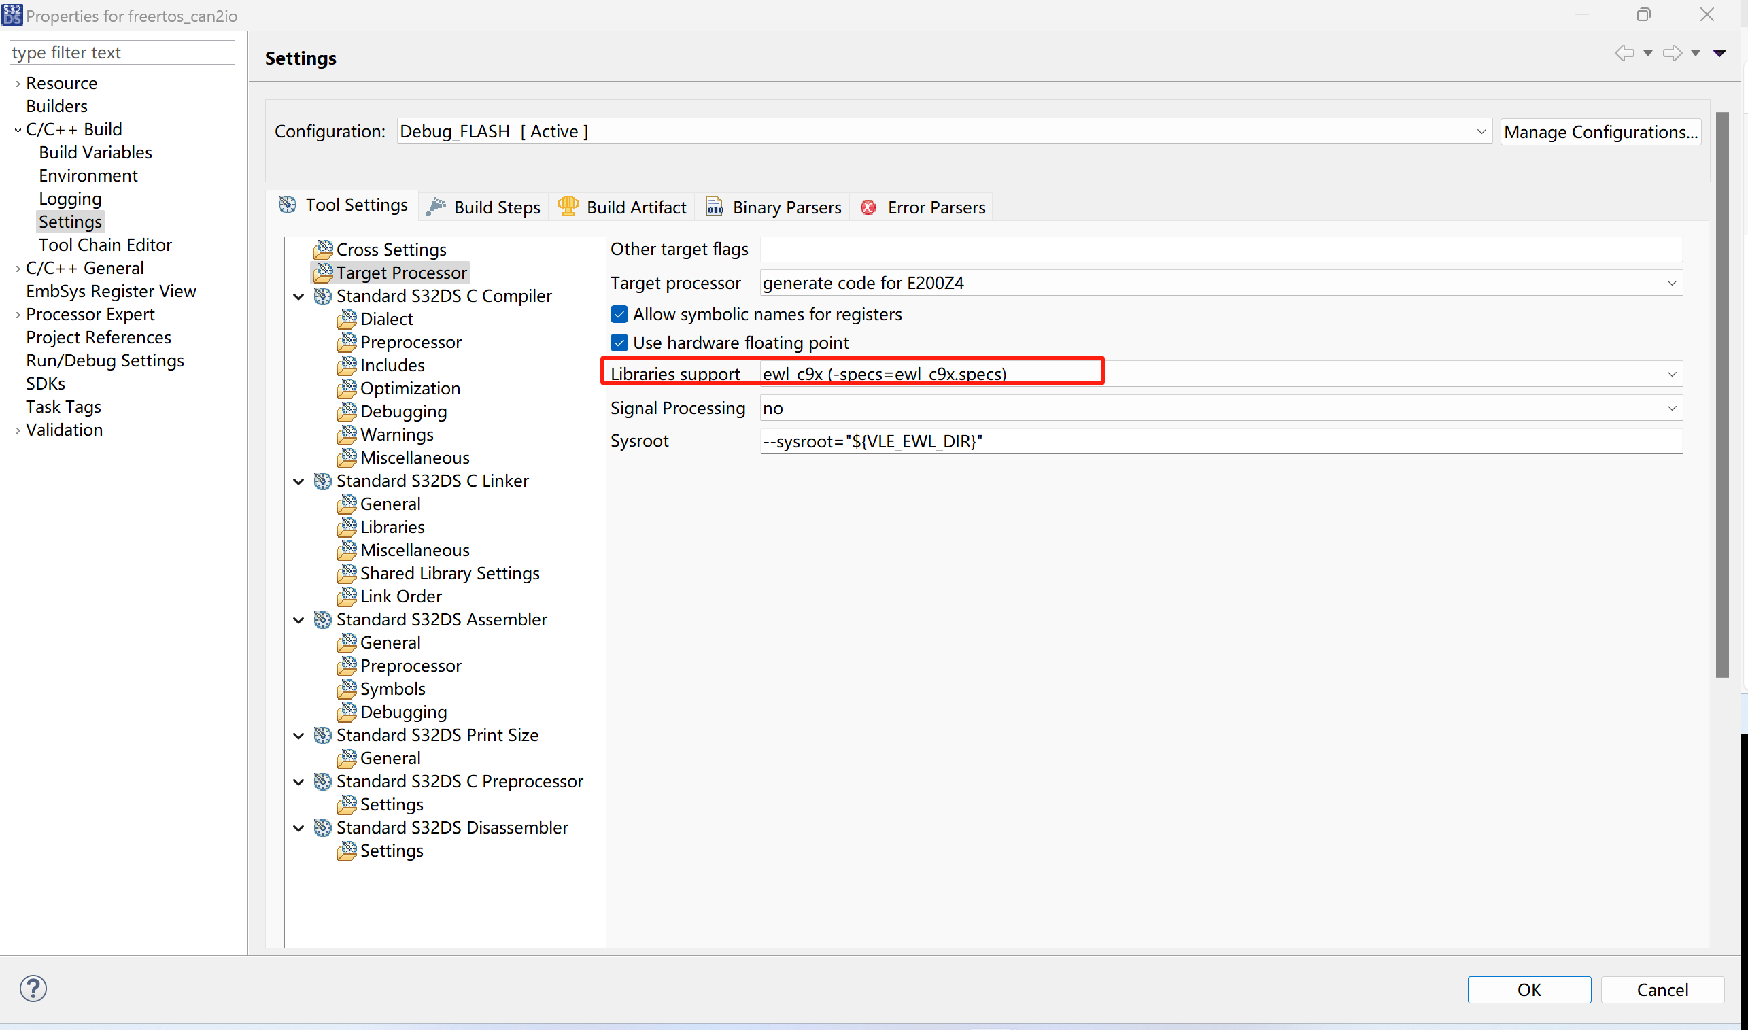Image resolution: width=1748 pixels, height=1030 pixels.
Task: Click the Standard S32DS Print Size tool icon
Action: pyautogui.click(x=323, y=735)
